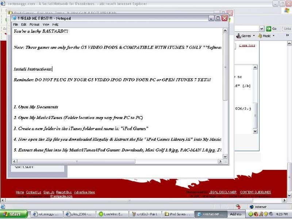Open the Notepad View menu
Screen dimensions: 292x219
tap(46, 24)
